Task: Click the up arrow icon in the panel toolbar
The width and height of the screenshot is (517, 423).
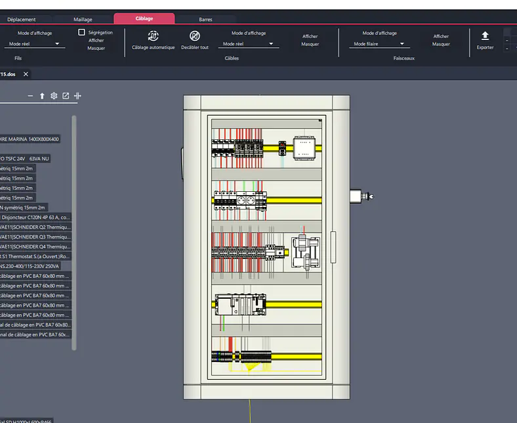Action: coord(42,96)
